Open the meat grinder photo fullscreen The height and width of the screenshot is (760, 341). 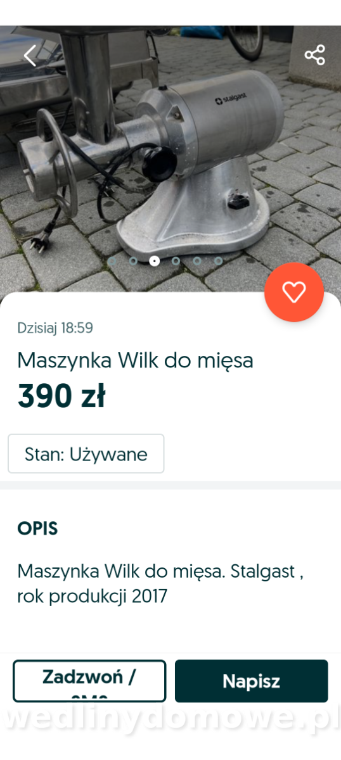click(x=170, y=158)
